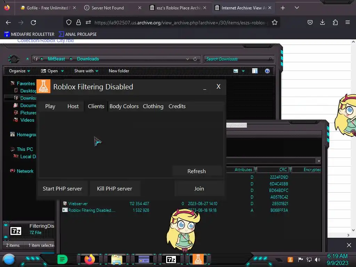Open the 7-Zip taskbar icon

tap(171, 259)
